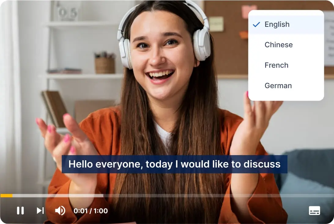The height and width of the screenshot is (224, 334).
Task: Click the current time 0:01 label
Action: click(x=80, y=211)
